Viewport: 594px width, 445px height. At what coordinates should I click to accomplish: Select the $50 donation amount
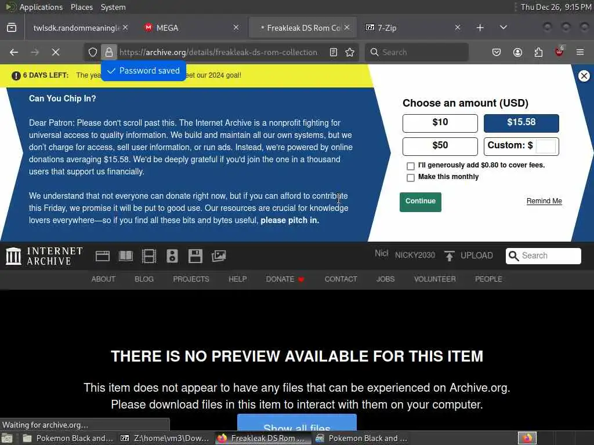pyautogui.click(x=440, y=147)
